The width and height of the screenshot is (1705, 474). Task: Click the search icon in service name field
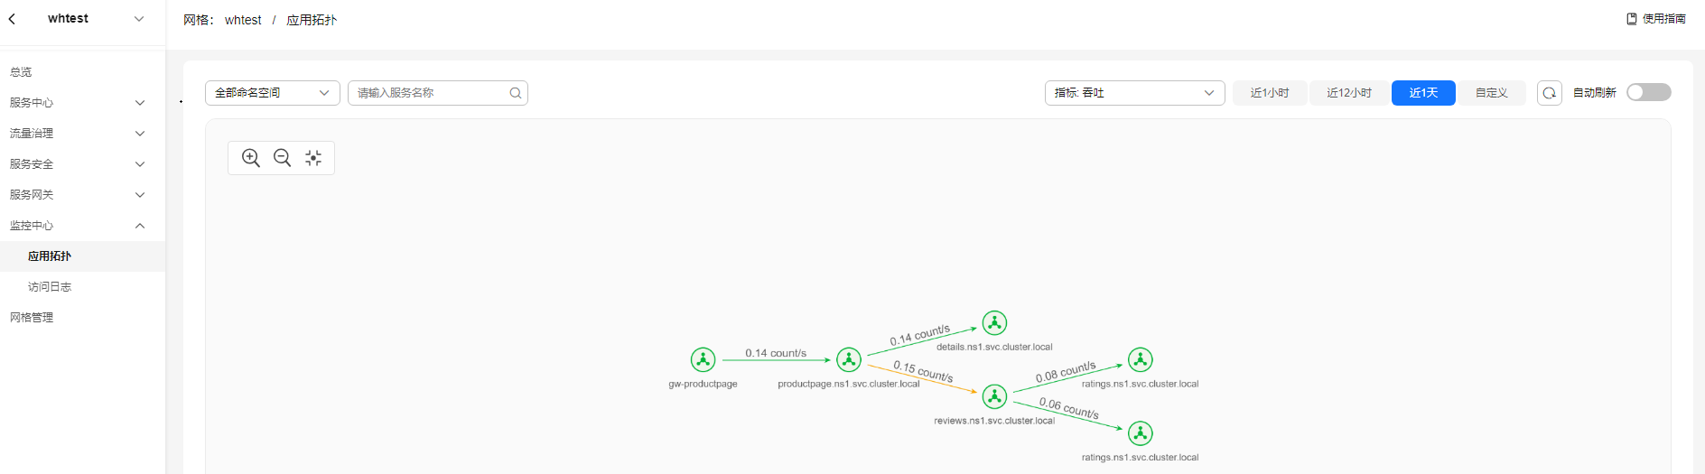pos(516,93)
